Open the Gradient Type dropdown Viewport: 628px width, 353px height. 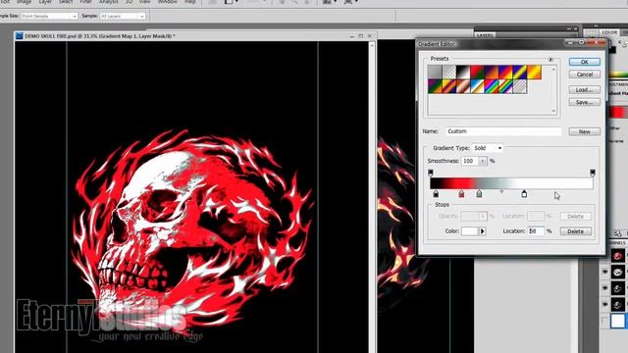coord(488,148)
